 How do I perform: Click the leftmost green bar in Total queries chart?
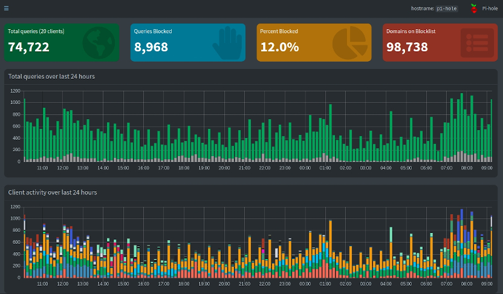click(24, 130)
